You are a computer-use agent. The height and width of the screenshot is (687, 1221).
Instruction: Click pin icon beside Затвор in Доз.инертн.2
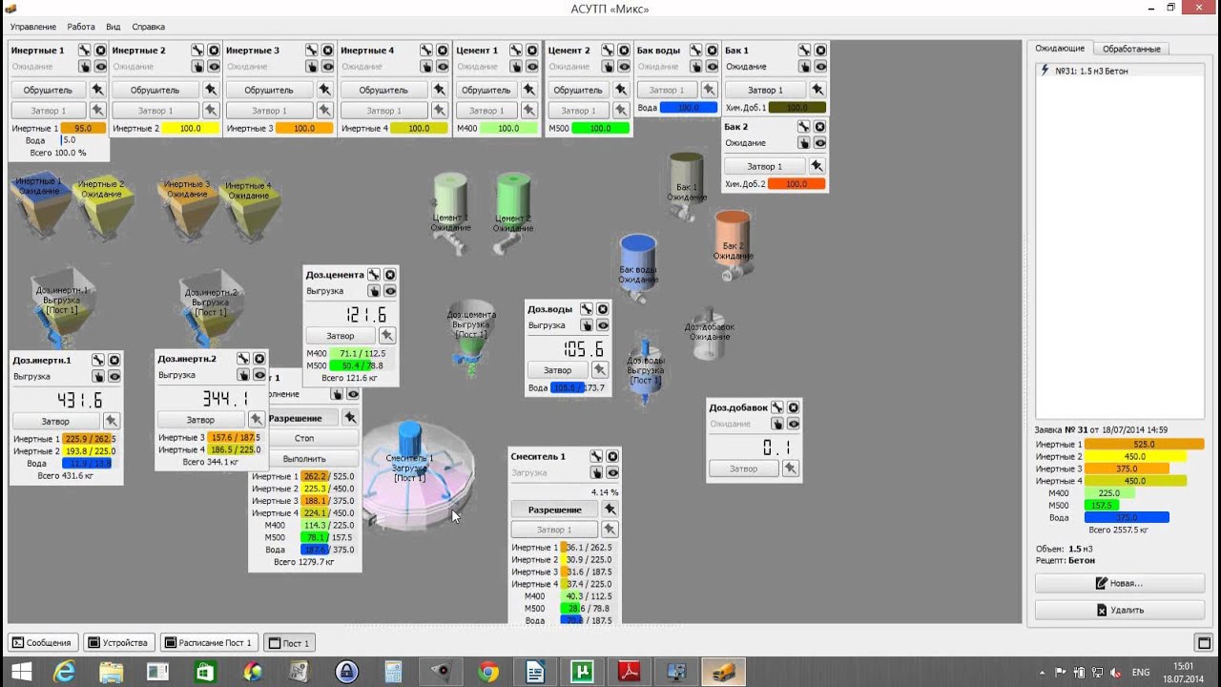(257, 419)
